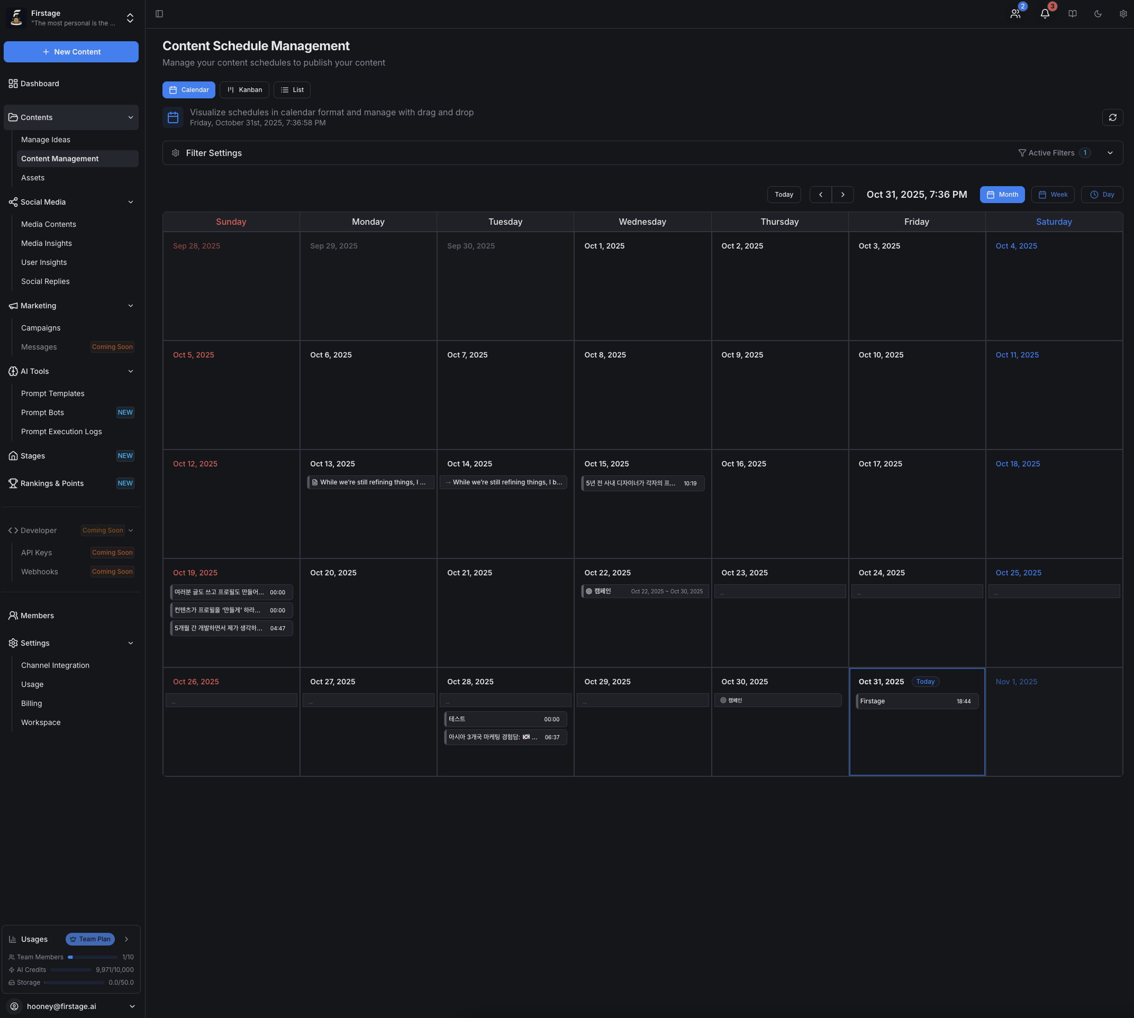
Task: Switch to the Kanban tab
Action: [x=244, y=89]
